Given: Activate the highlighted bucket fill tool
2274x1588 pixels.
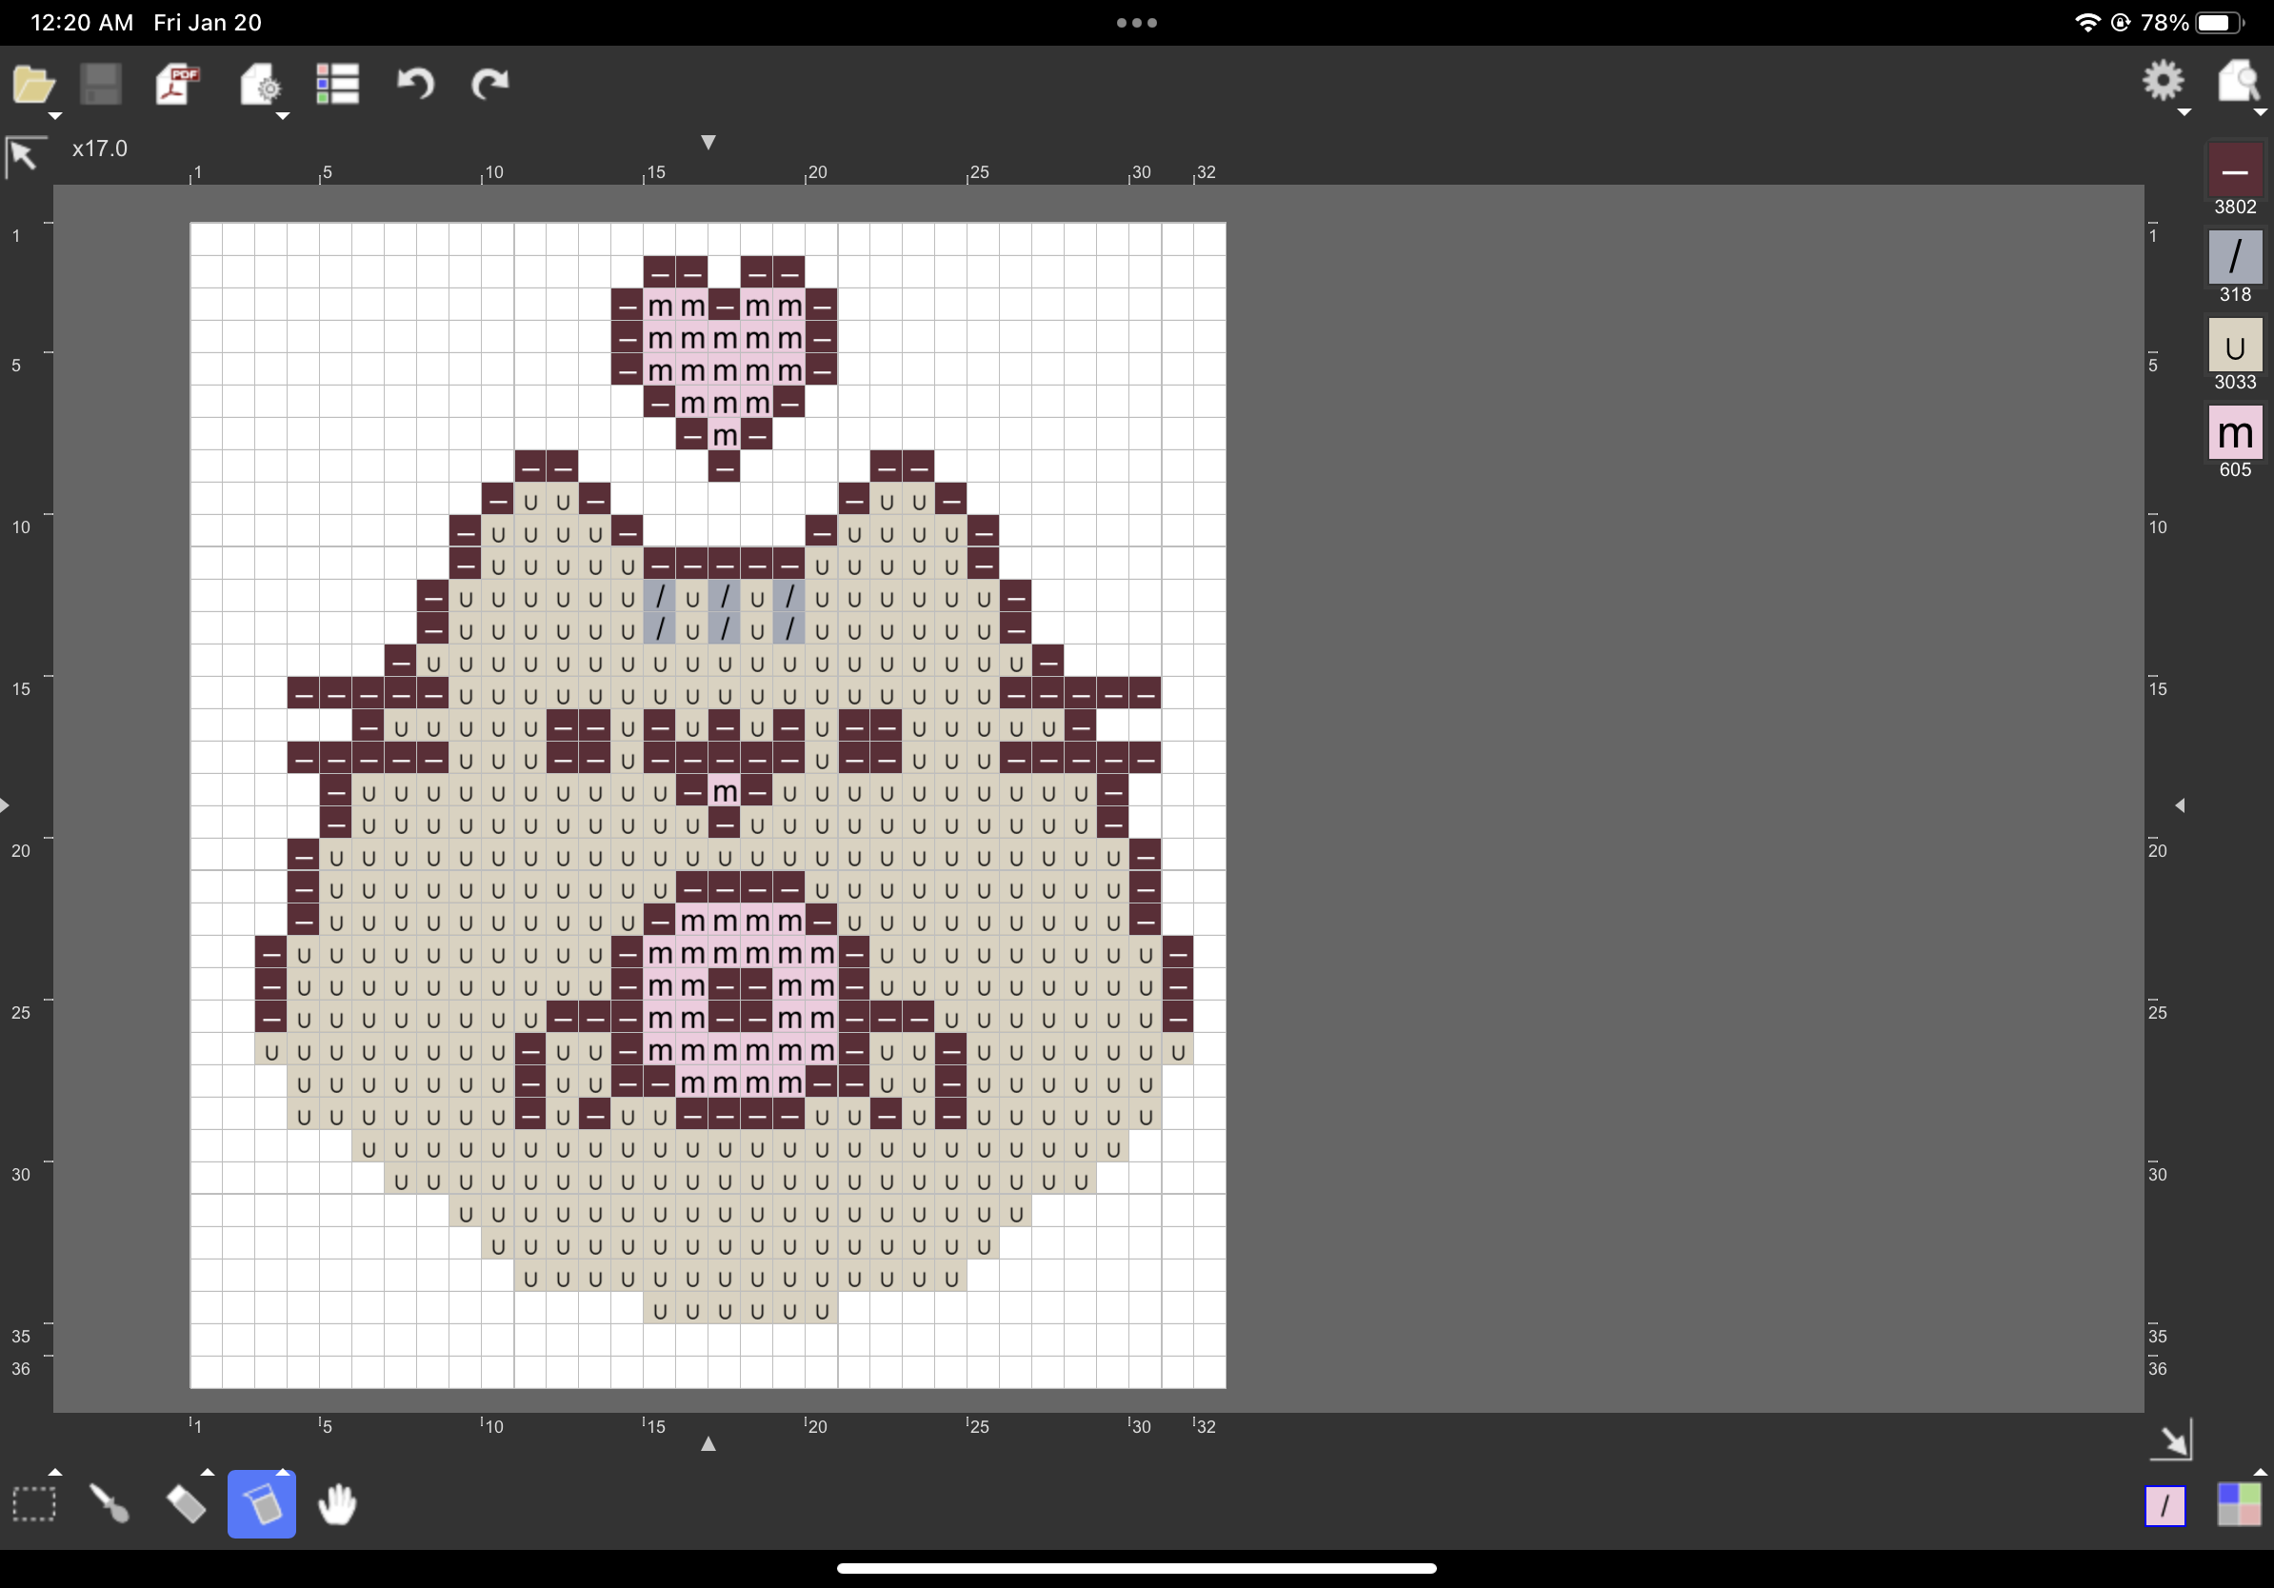Looking at the screenshot, I should [x=262, y=1504].
